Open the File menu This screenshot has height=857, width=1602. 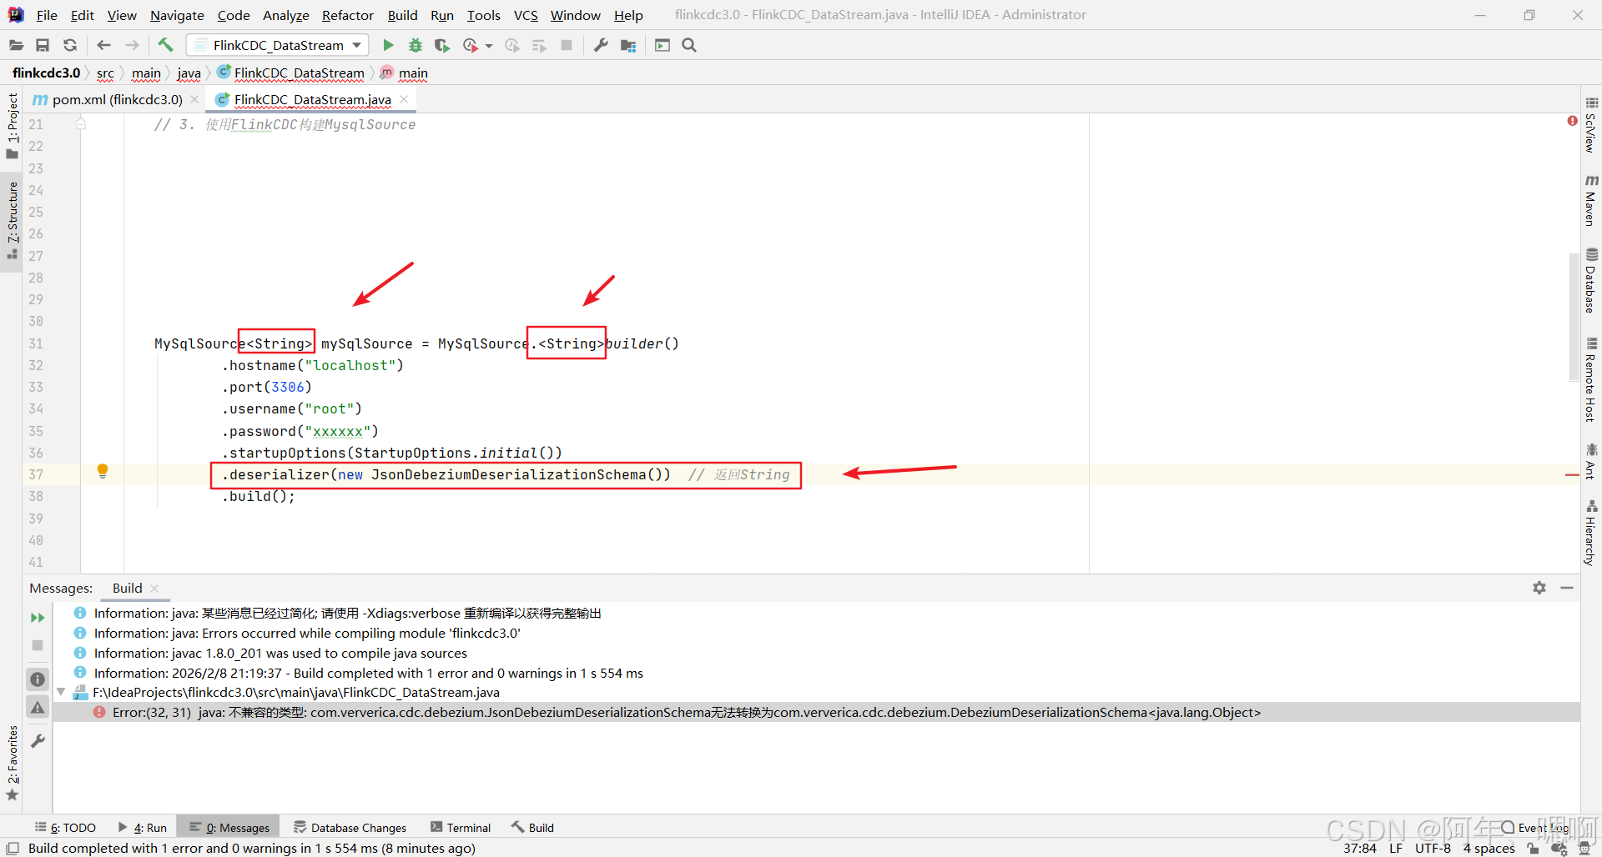pos(47,15)
